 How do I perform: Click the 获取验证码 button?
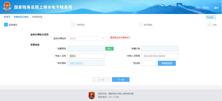click(x=167, y=63)
